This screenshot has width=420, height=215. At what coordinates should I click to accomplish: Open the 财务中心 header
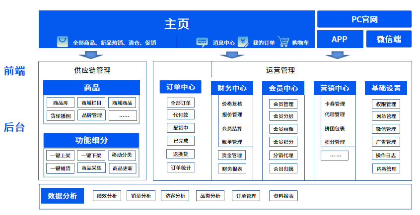tap(232, 88)
